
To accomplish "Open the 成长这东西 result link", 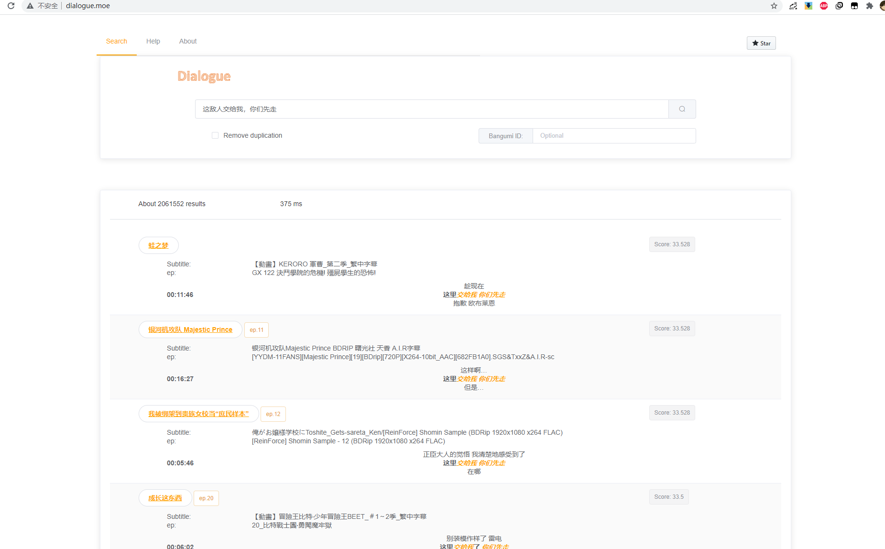I will point(165,498).
